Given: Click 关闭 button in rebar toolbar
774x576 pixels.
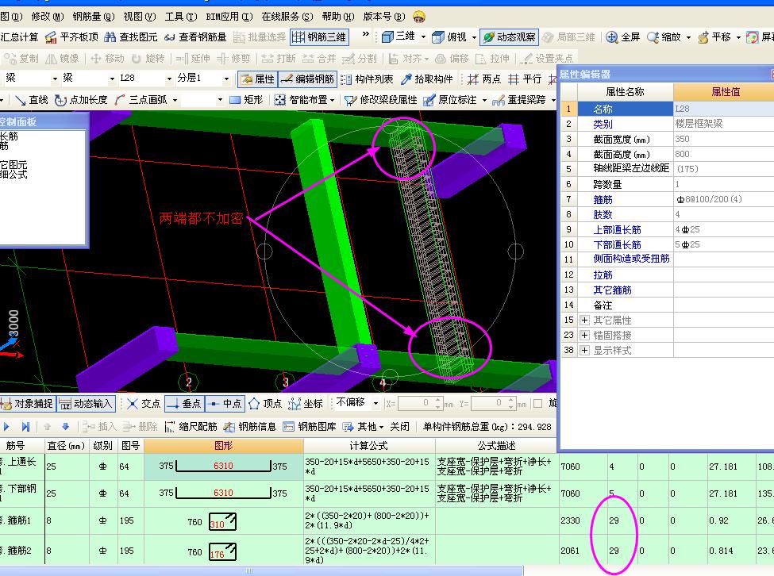Looking at the screenshot, I should [400, 427].
